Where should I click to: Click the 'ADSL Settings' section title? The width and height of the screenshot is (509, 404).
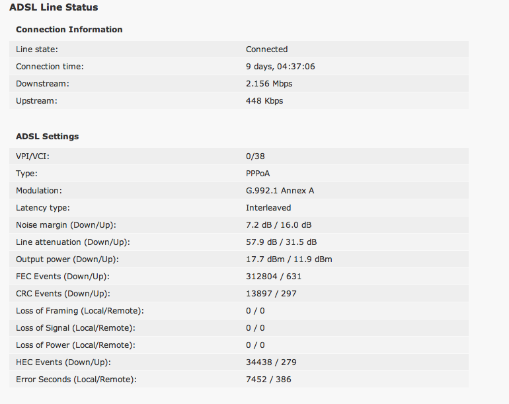pos(48,137)
